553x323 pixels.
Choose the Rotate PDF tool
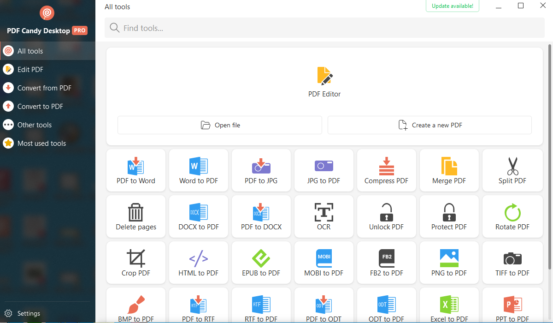512,216
